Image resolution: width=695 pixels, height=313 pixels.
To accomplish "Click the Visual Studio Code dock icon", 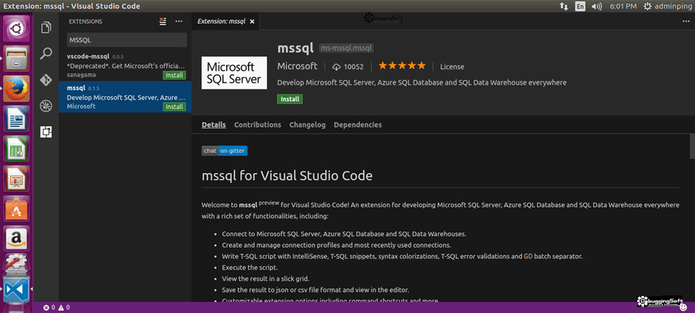I will pos(17,289).
